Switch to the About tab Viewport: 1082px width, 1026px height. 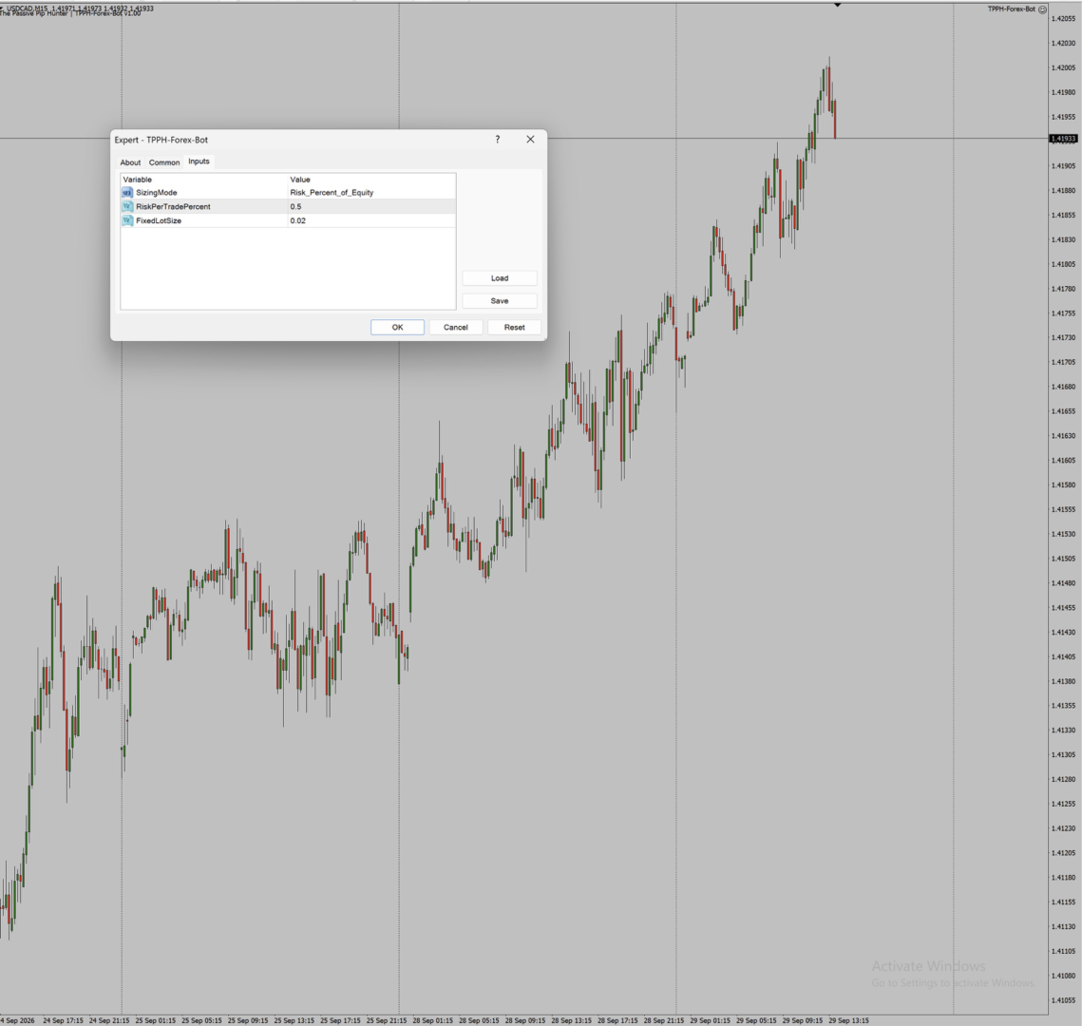(x=130, y=162)
